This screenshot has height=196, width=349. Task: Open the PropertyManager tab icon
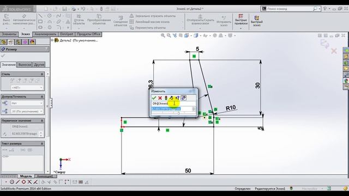11,42
